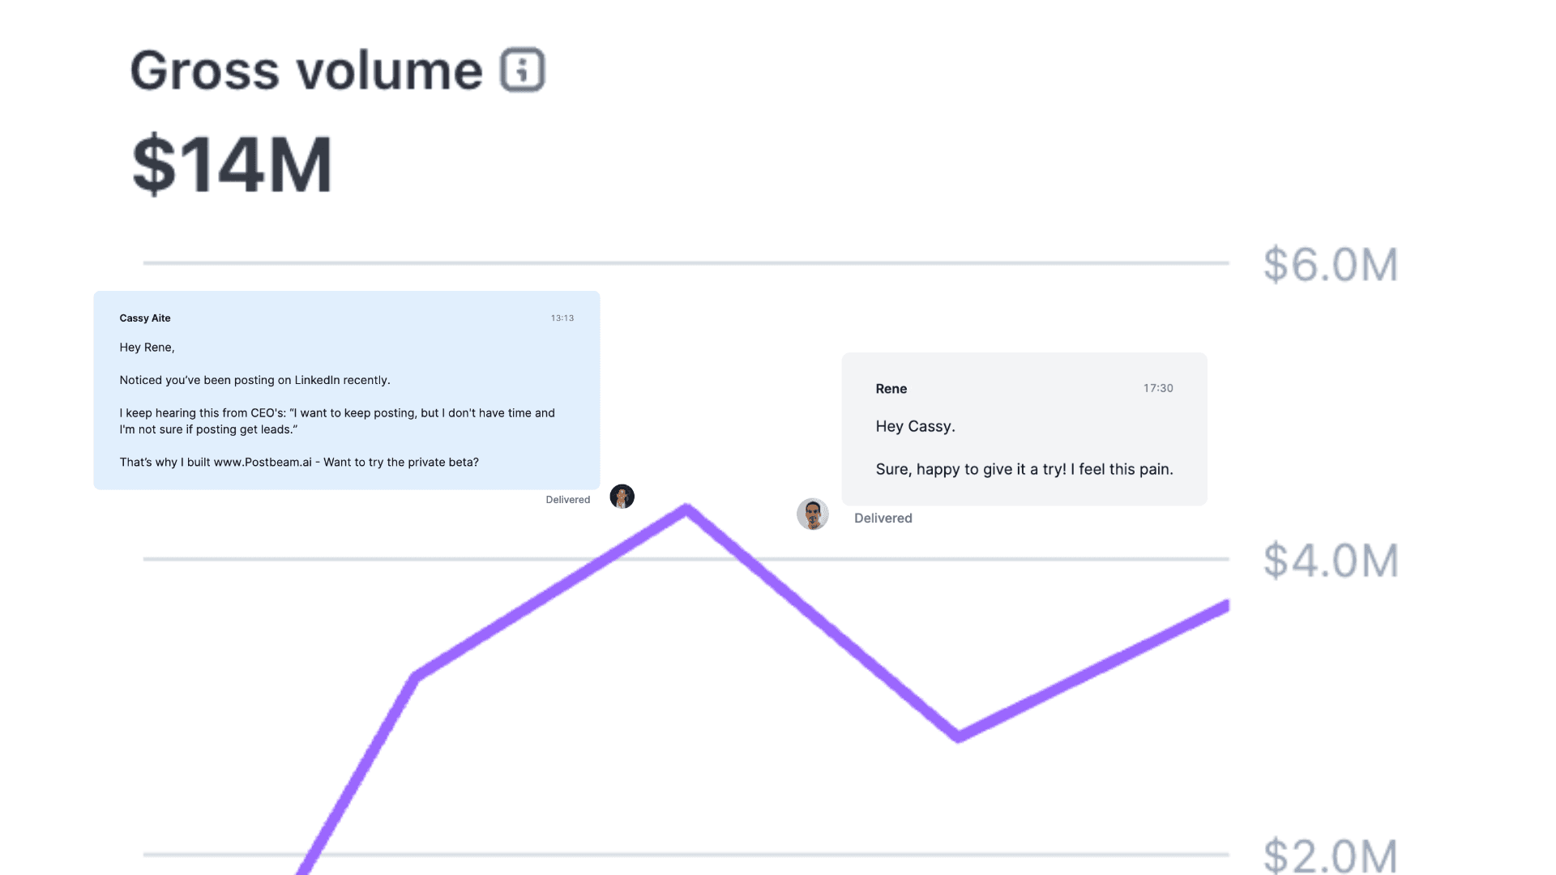
Task: Click Cassy Aite's circular profile avatar
Action: pyautogui.click(x=622, y=497)
